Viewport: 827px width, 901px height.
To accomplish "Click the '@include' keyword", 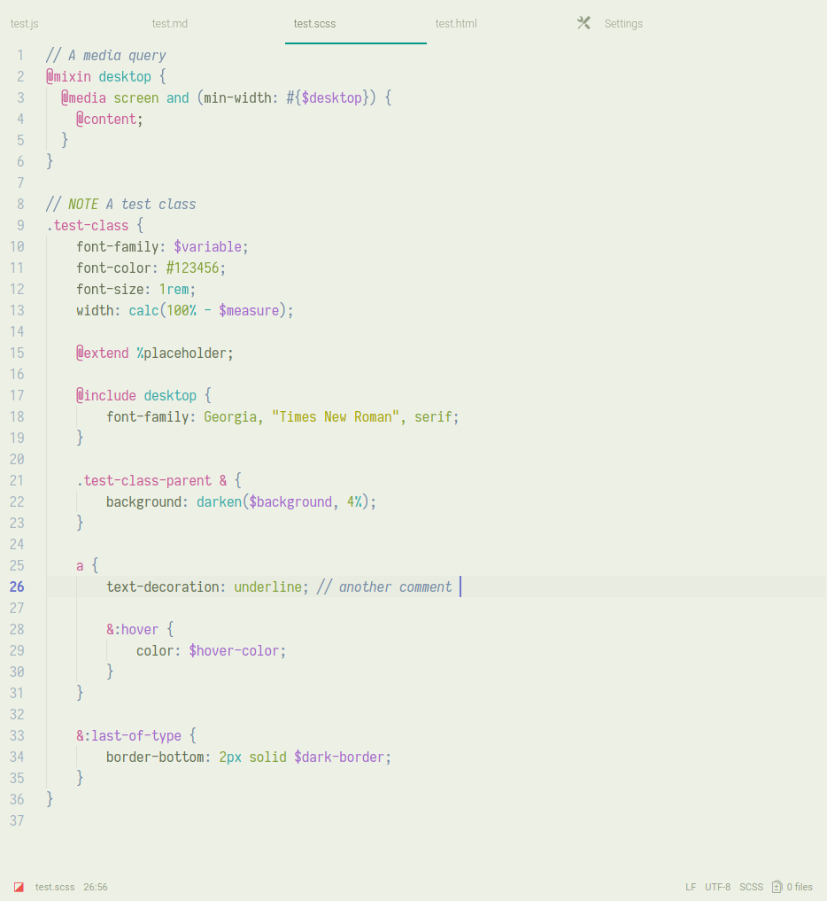I will [x=106, y=395].
